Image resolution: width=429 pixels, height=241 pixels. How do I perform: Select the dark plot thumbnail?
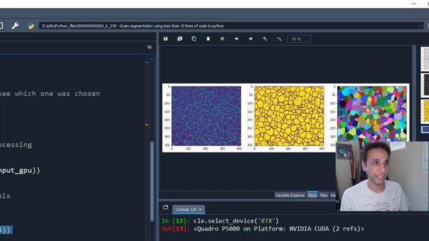click(x=425, y=85)
